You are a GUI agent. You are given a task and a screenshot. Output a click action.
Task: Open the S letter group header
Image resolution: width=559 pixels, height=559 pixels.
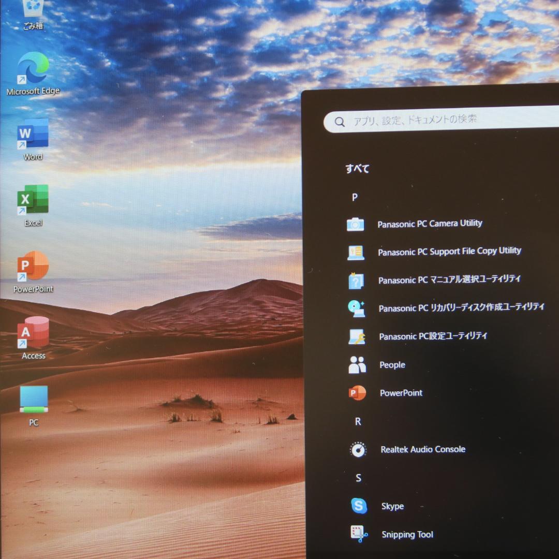(x=358, y=478)
